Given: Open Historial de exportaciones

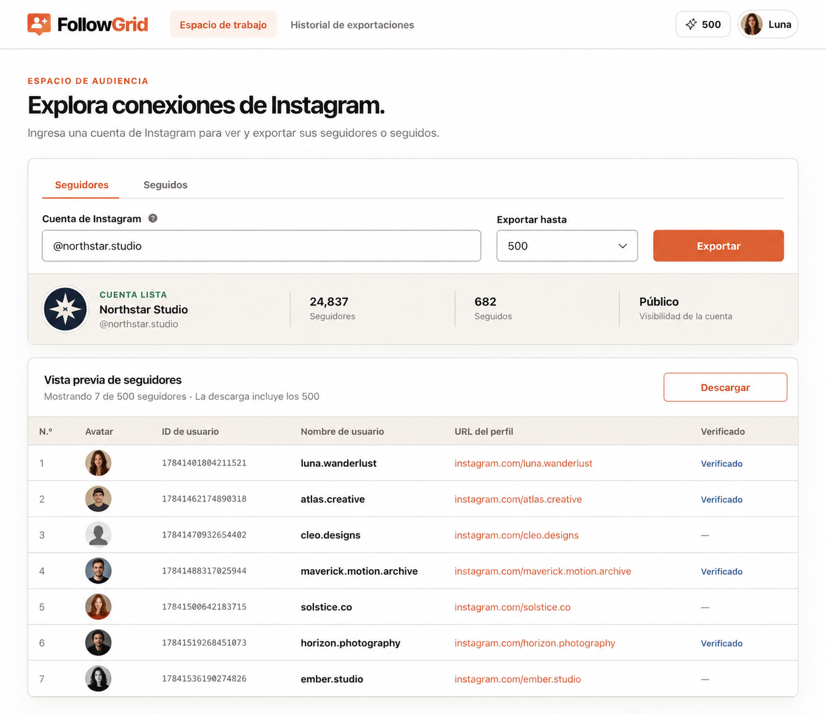Looking at the screenshot, I should click(352, 25).
